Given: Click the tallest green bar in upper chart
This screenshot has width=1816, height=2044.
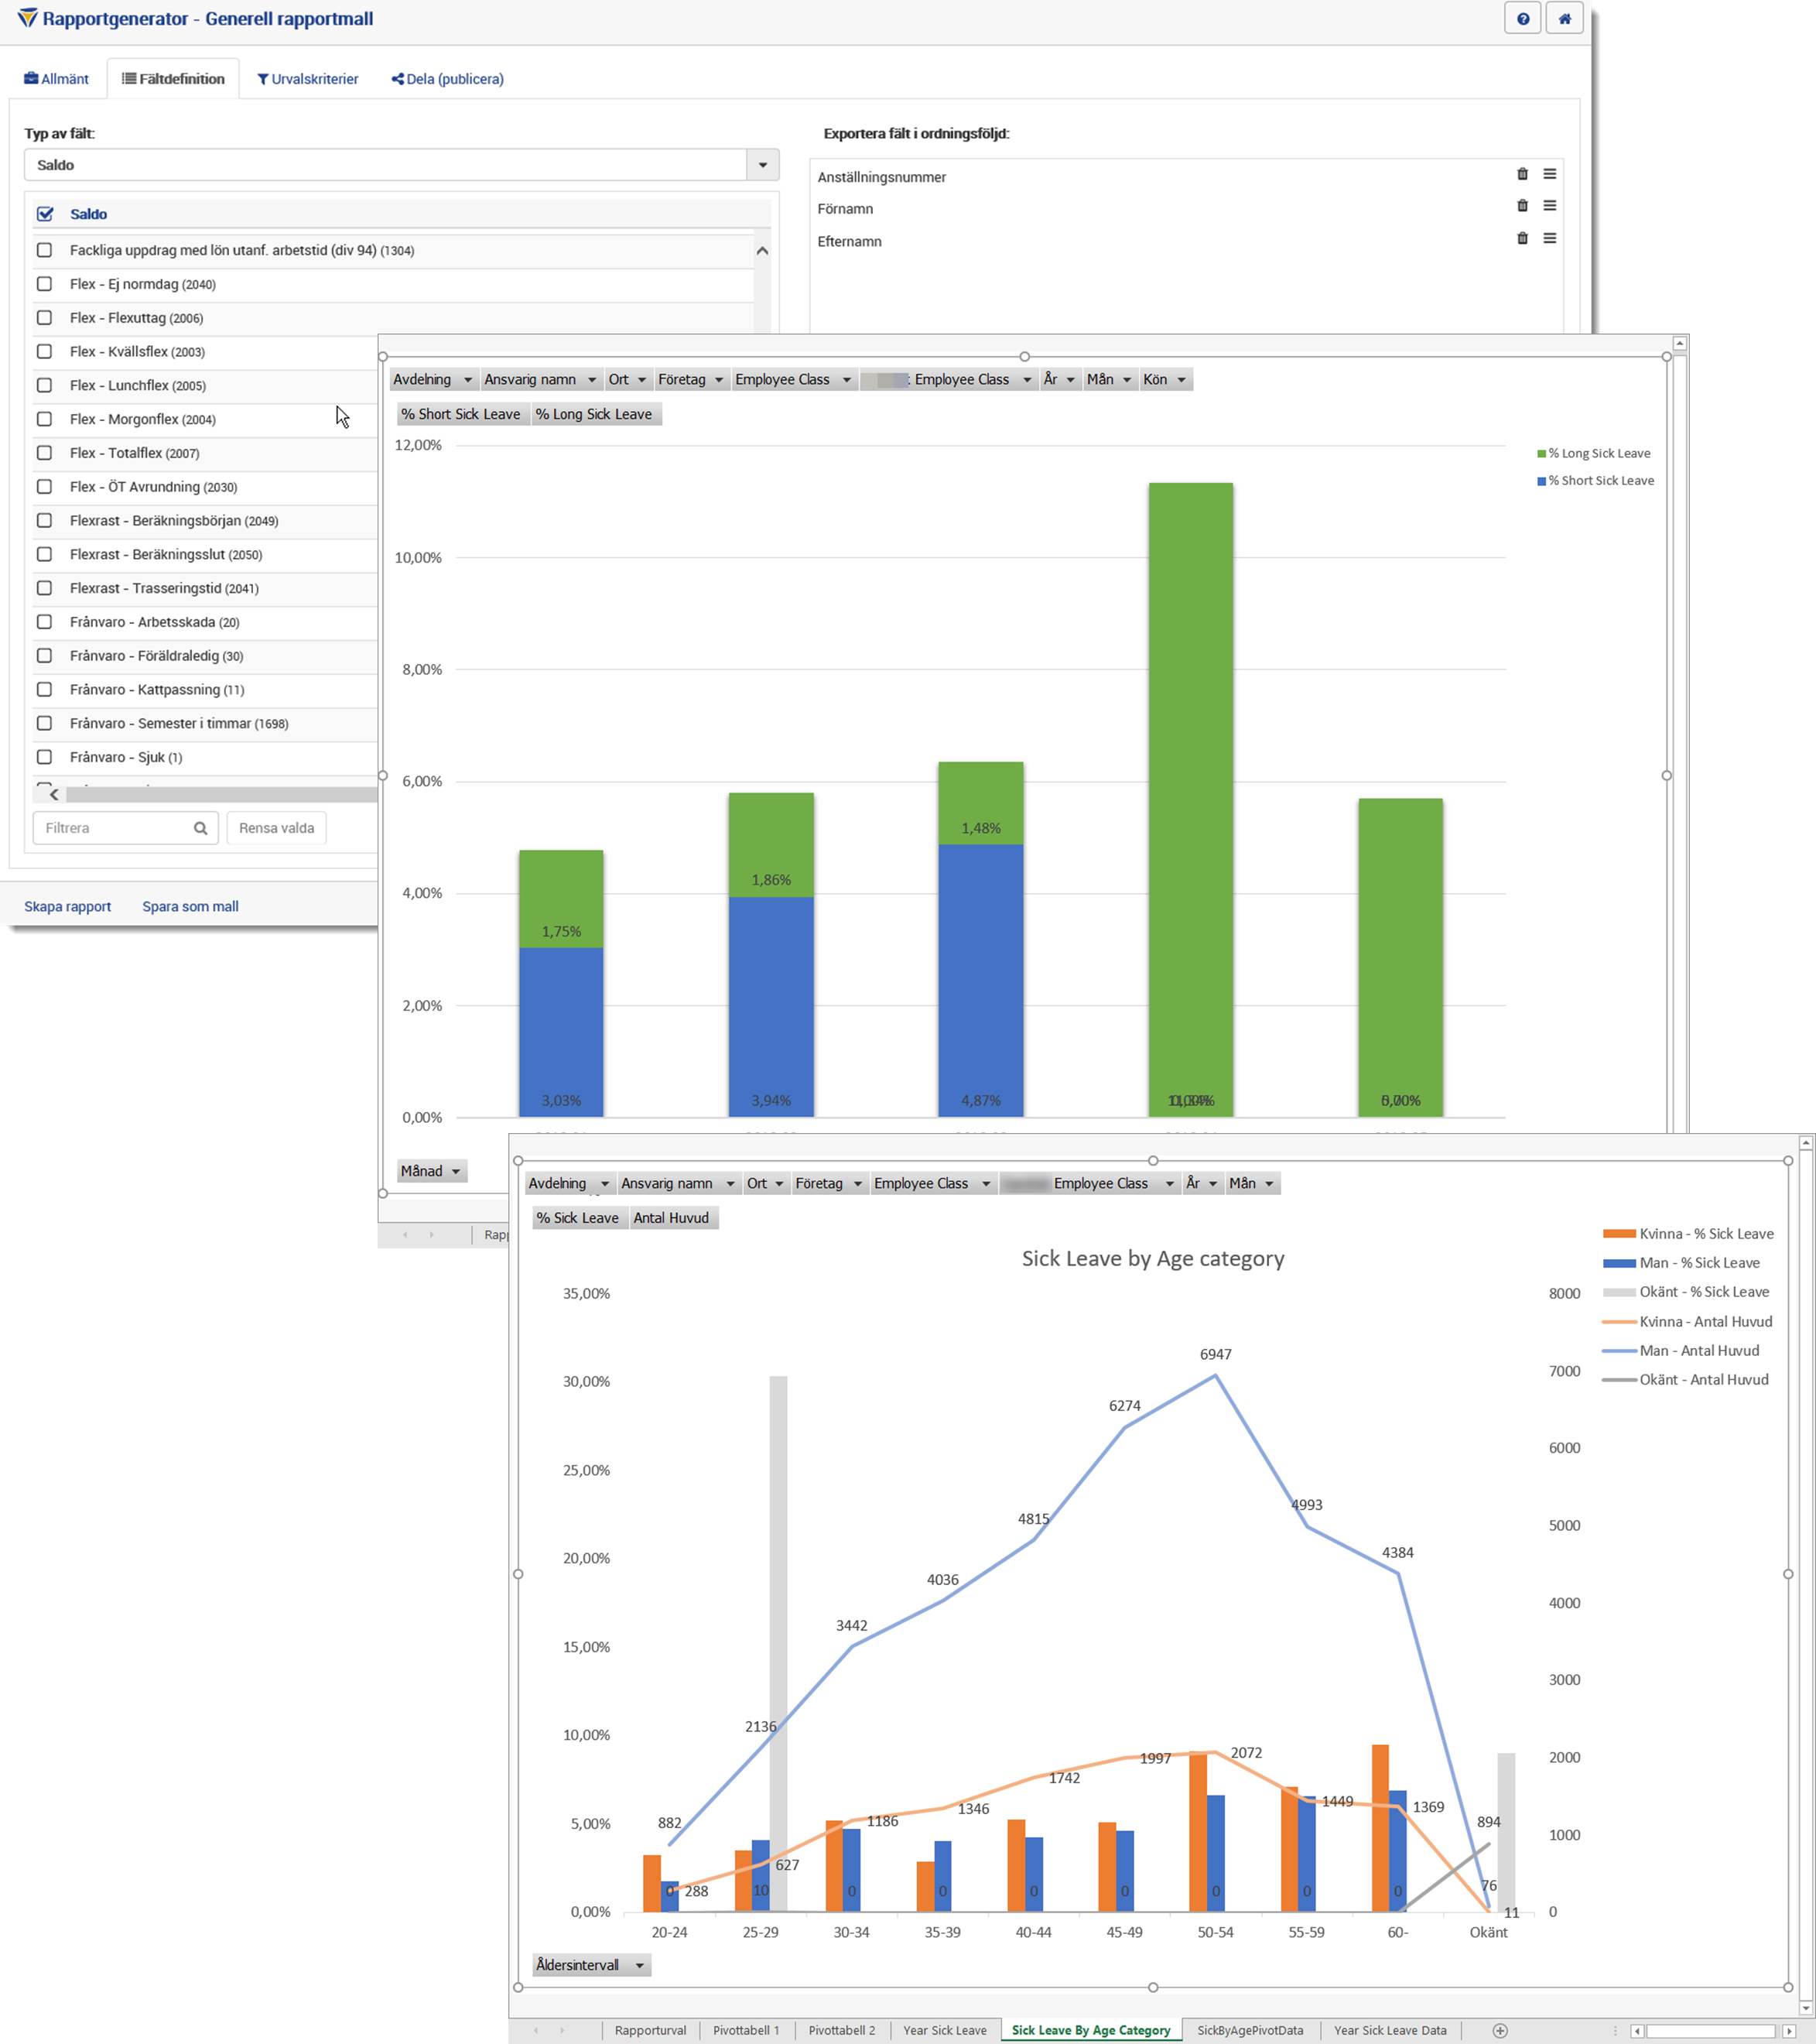Looking at the screenshot, I should click(x=1190, y=800).
